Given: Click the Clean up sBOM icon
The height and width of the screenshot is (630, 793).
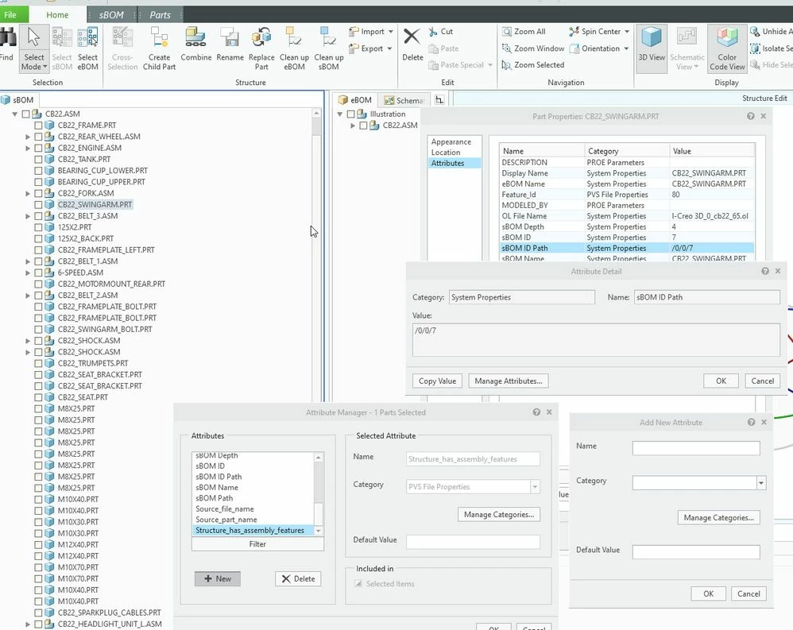Looking at the screenshot, I should click(328, 37).
